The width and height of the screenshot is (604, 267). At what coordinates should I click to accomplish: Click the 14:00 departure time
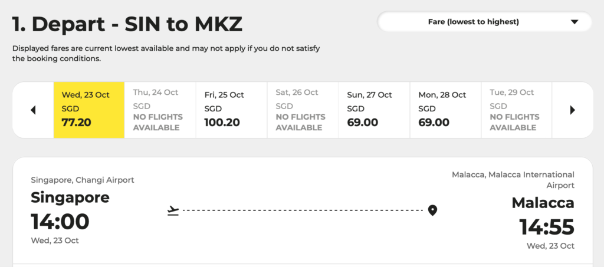click(x=60, y=222)
